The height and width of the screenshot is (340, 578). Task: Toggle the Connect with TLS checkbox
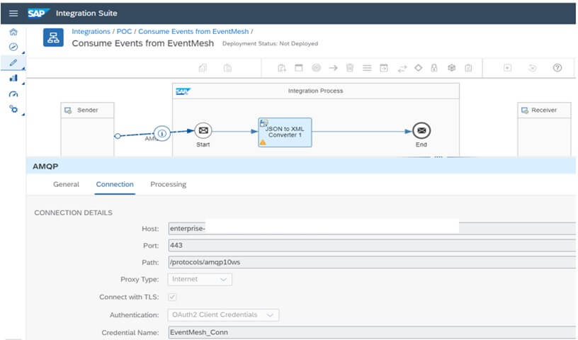172,297
